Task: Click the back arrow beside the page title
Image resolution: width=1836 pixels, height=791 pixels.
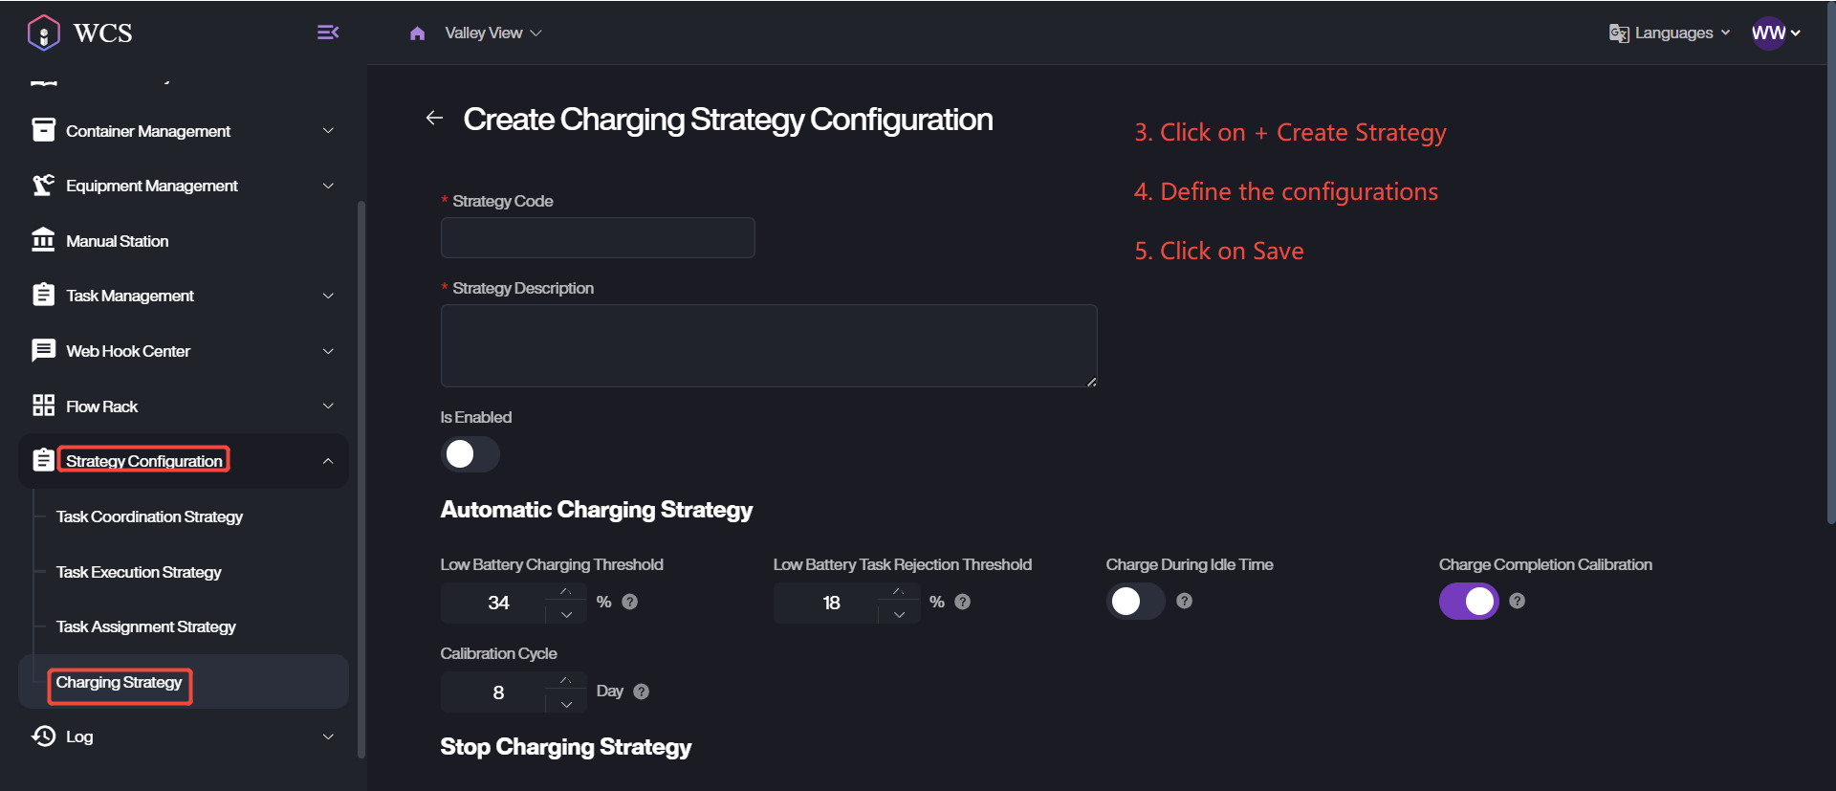Action: pyautogui.click(x=434, y=118)
